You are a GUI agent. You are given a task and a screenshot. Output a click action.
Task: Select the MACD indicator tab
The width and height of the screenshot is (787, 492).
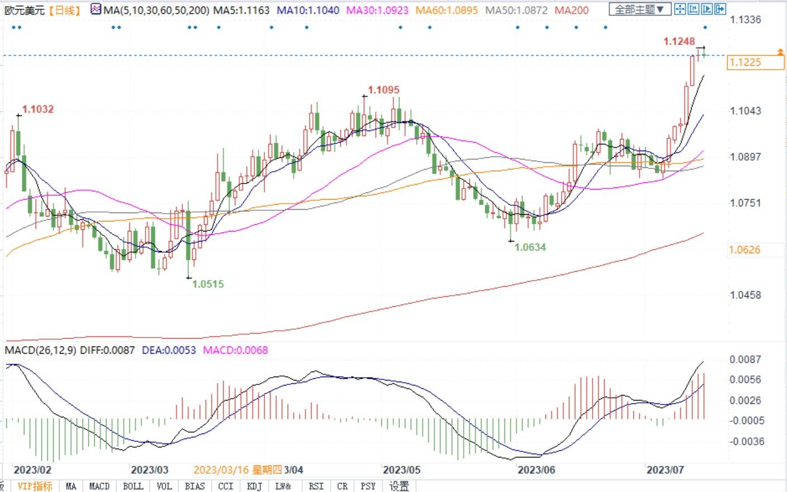99,486
